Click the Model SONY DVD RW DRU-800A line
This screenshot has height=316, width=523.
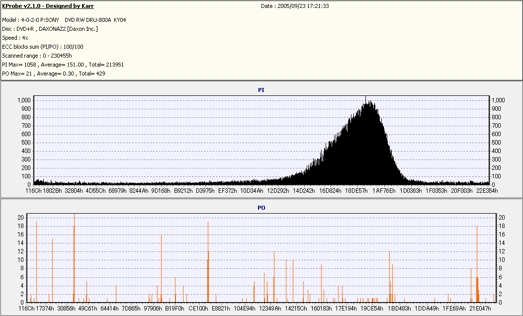click(64, 20)
